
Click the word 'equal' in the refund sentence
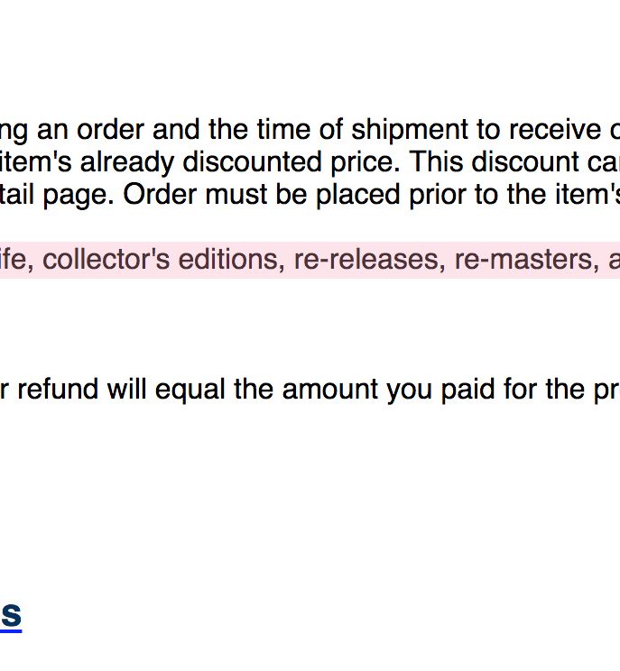tap(190, 390)
